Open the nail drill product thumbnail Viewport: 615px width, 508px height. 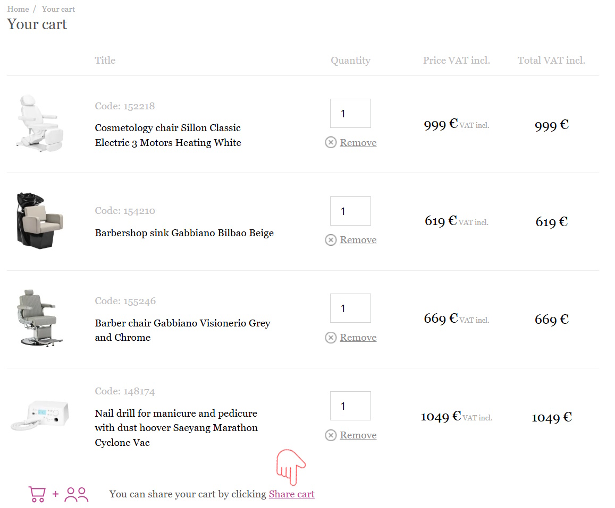40,416
